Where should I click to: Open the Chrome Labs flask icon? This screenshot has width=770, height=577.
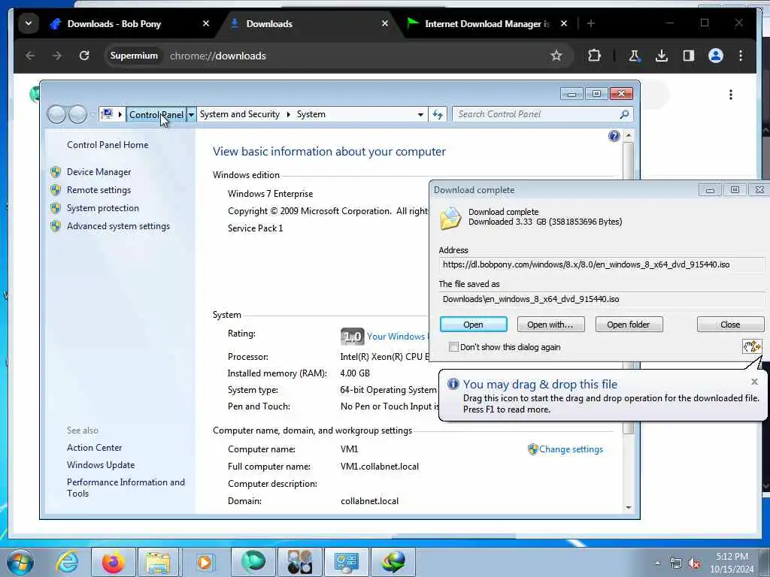(634, 56)
